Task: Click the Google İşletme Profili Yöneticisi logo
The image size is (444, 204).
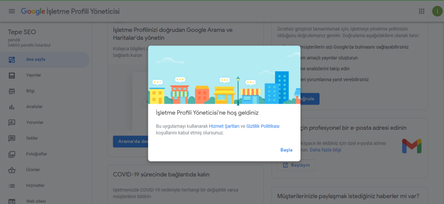Action: [x=70, y=11]
